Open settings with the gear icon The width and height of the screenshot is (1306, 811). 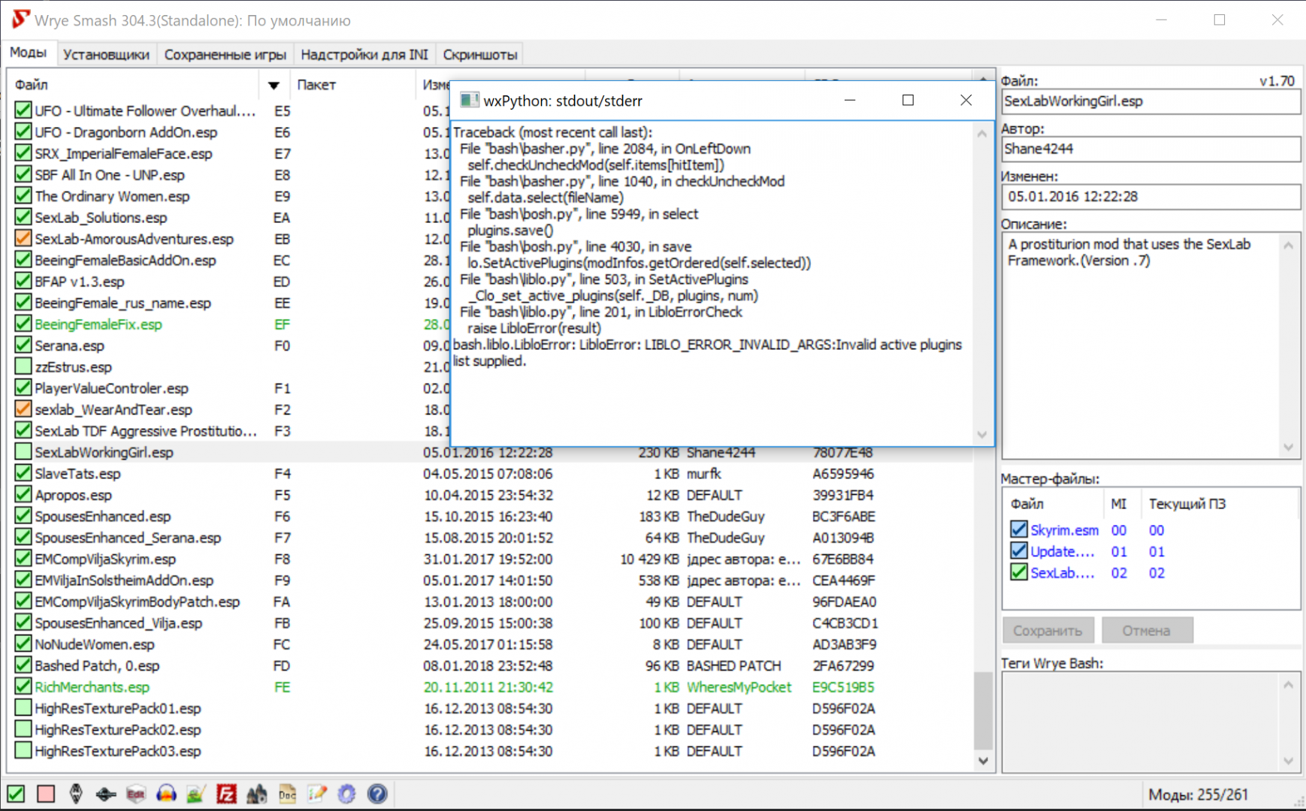point(346,794)
